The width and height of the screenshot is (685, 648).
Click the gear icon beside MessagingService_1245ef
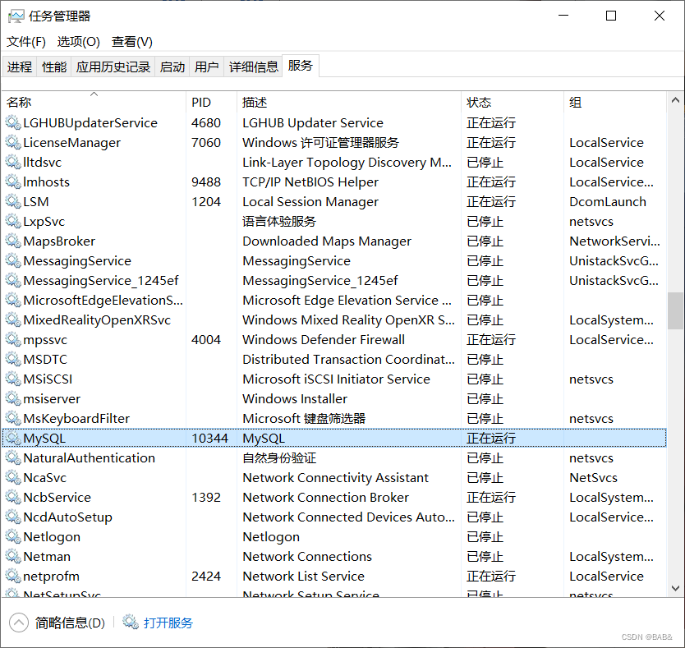point(13,281)
